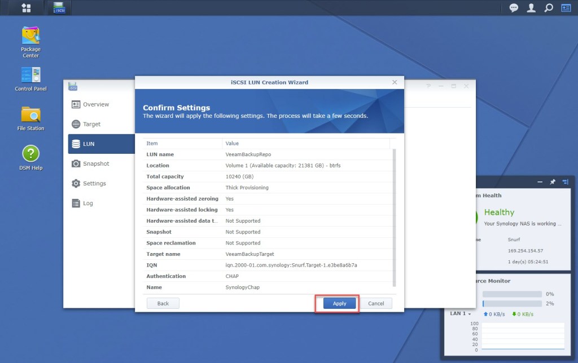578x363 pixels.
Task: Click the settings list vertical scrollbar
Action: [x=394, y=218]
